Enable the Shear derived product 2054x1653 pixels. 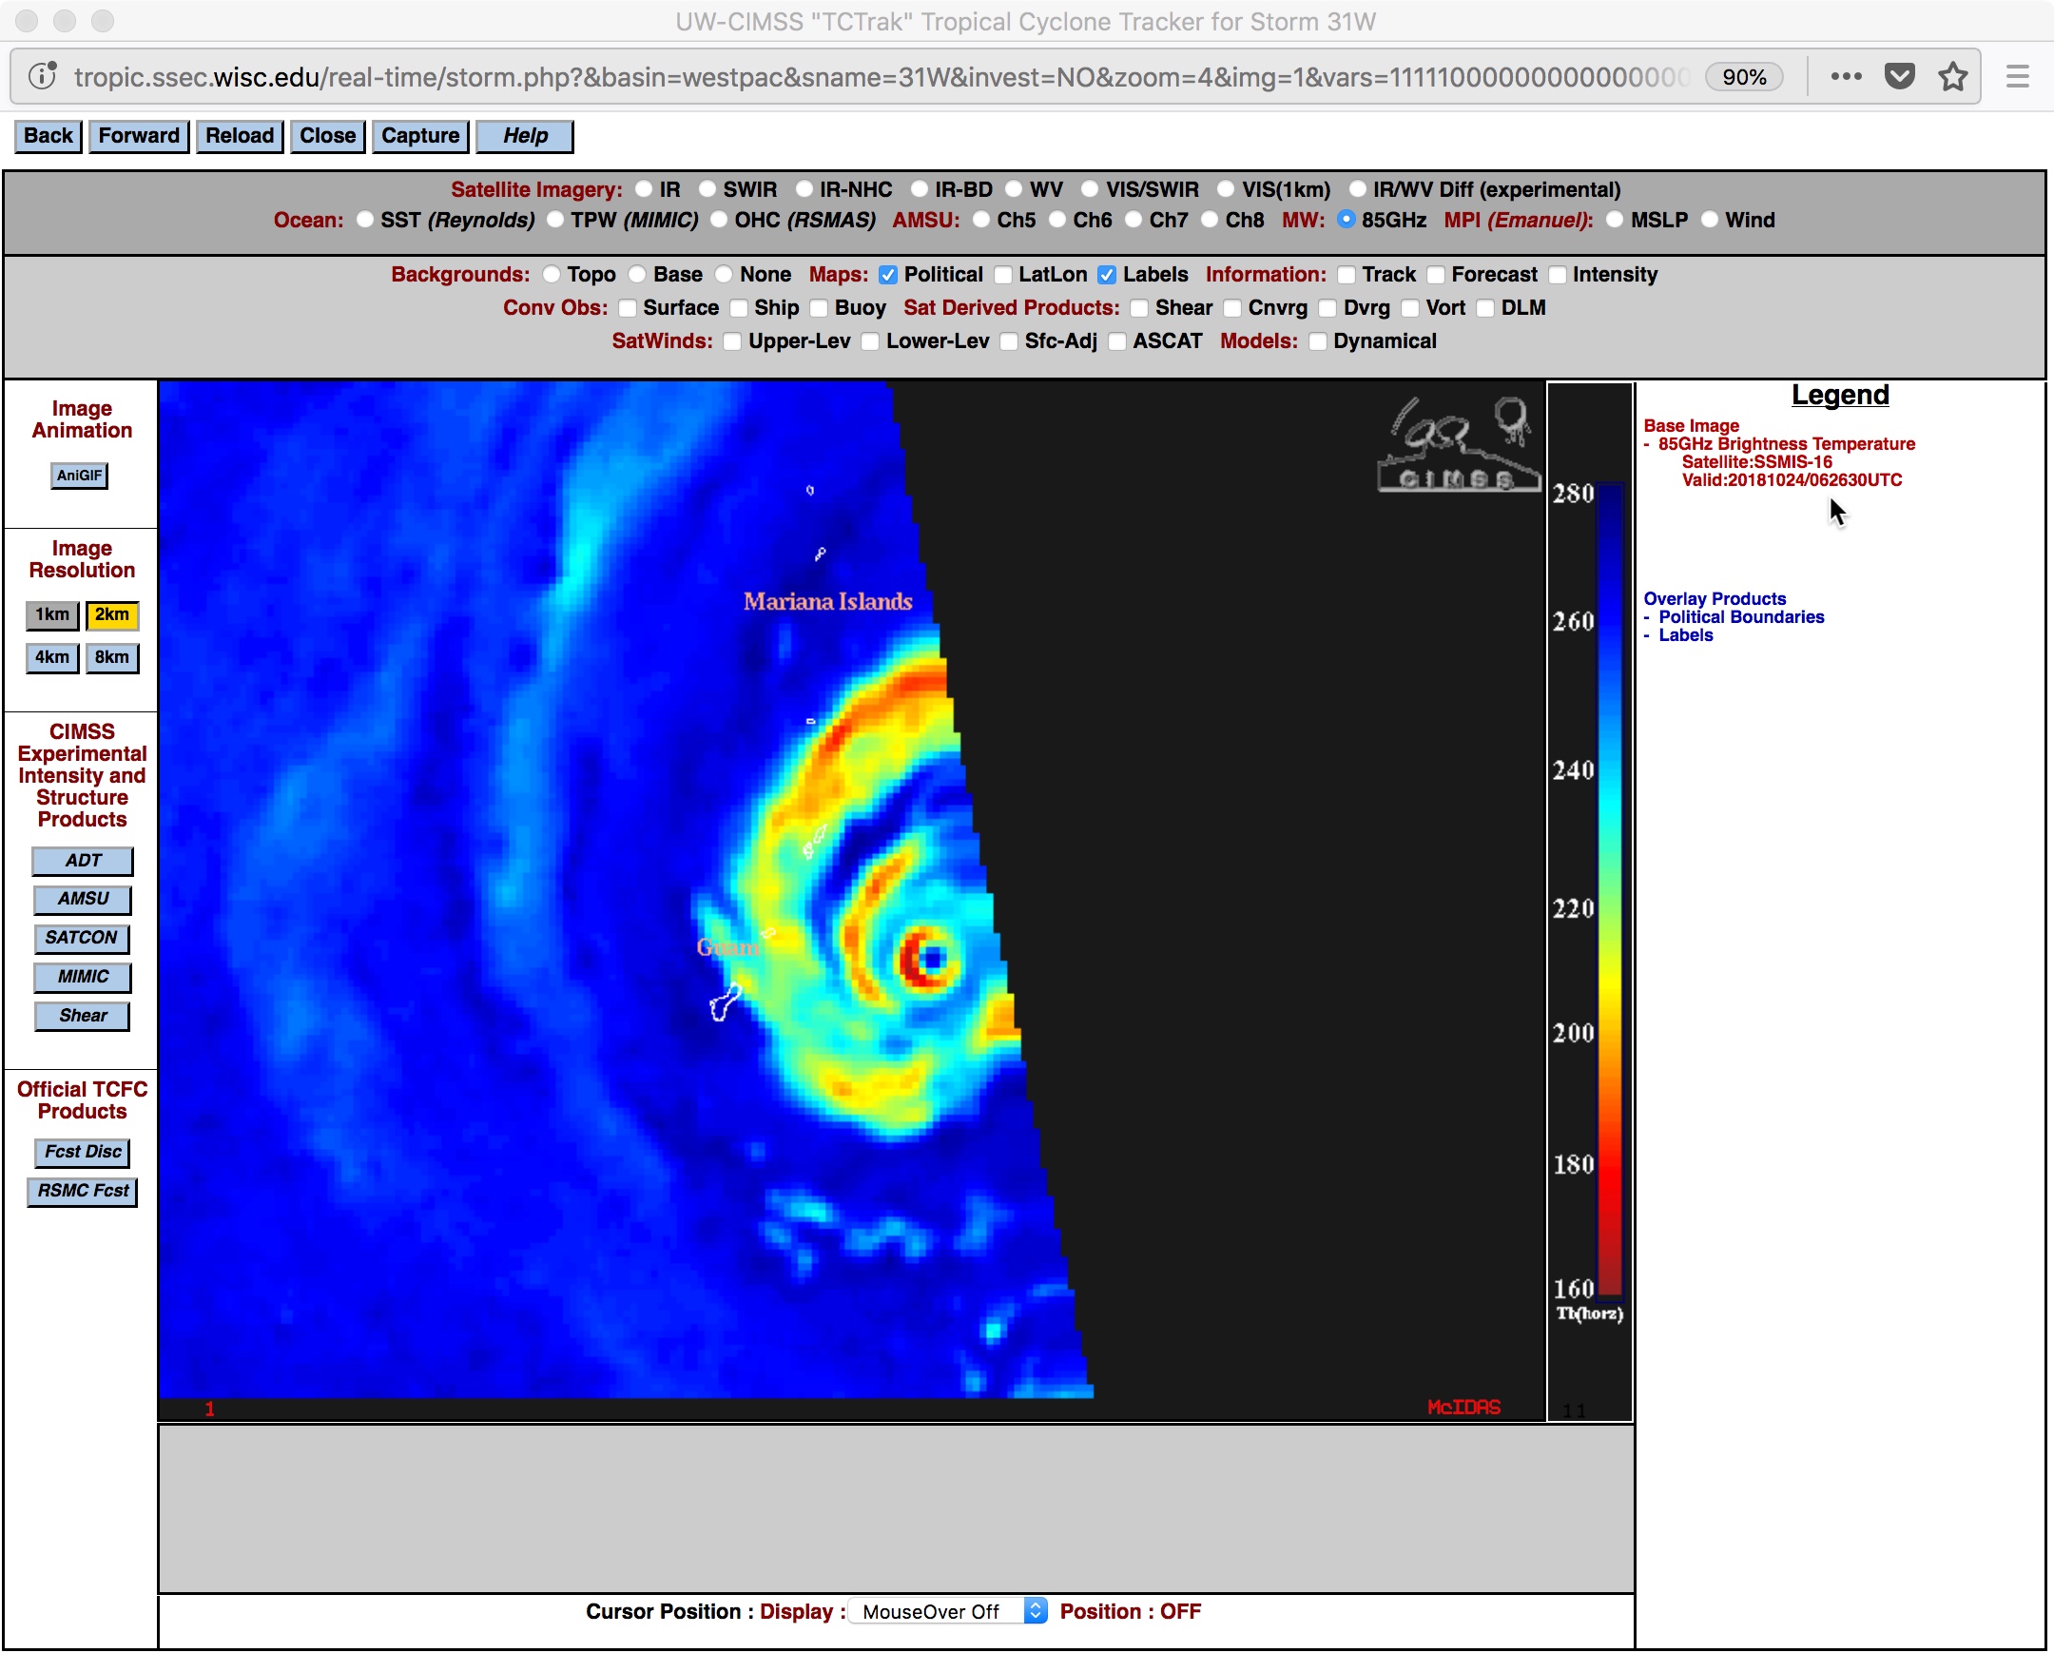click(1139, 309)
